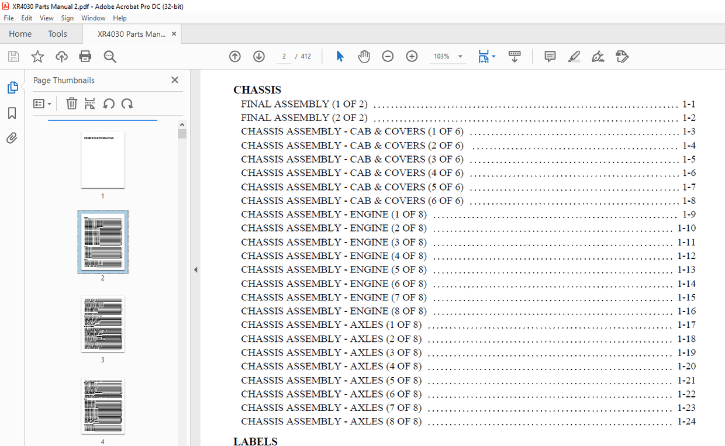
Task: Toggle the Bookmarks panel icon
Action: 12,113
